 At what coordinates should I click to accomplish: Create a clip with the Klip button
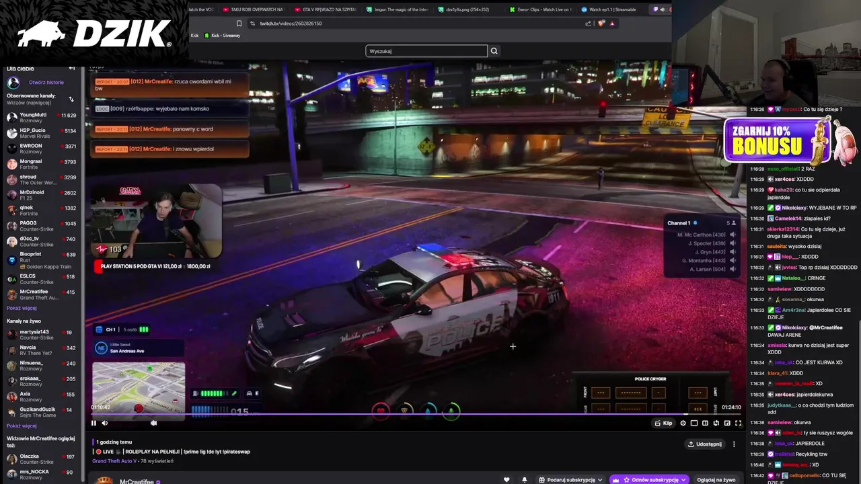(x=663, y=423)
